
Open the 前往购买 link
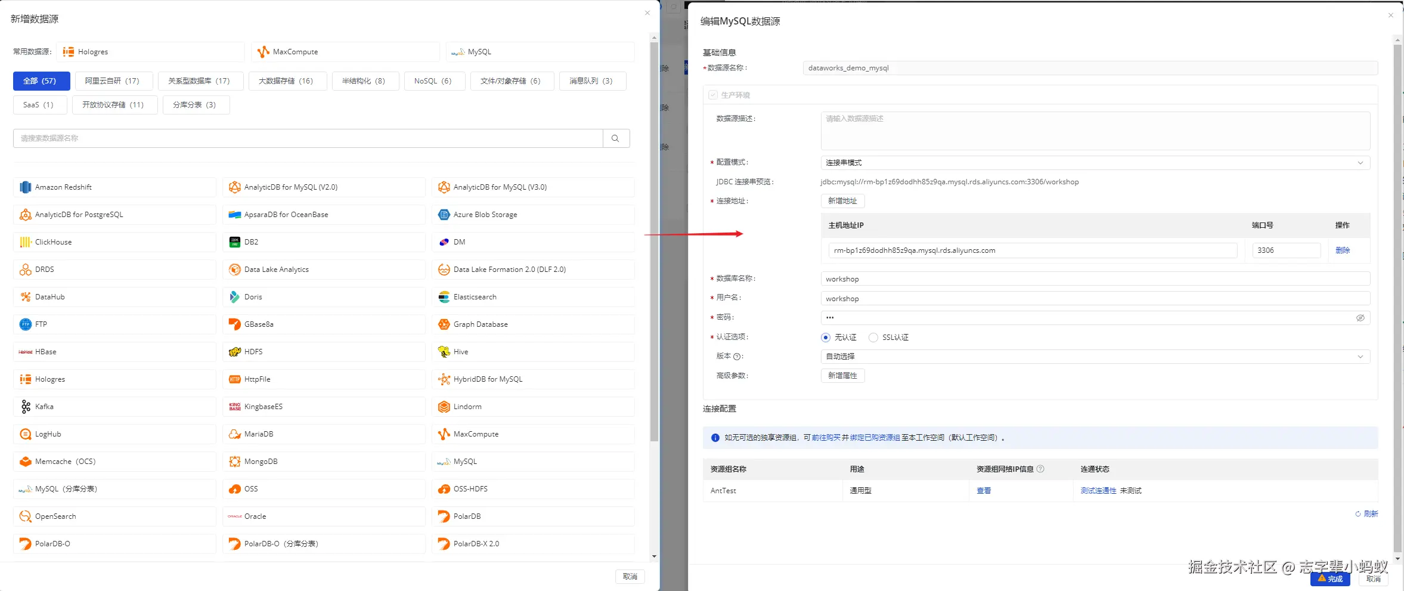coord(826,438)
